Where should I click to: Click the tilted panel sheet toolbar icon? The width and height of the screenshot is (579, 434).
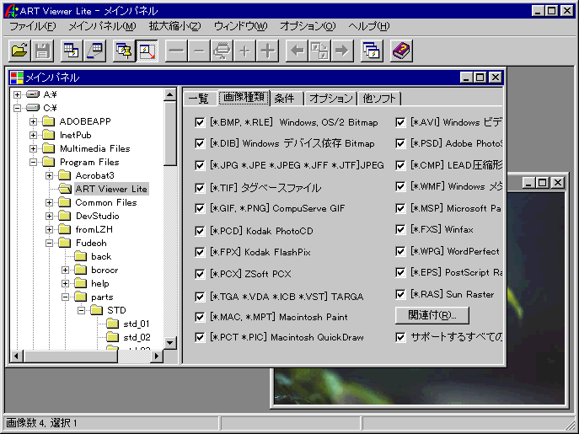pyautogui.click(x=94, y=51)
